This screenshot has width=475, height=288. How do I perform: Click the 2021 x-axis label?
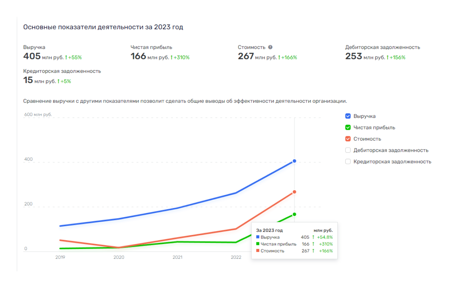[177, 257]
